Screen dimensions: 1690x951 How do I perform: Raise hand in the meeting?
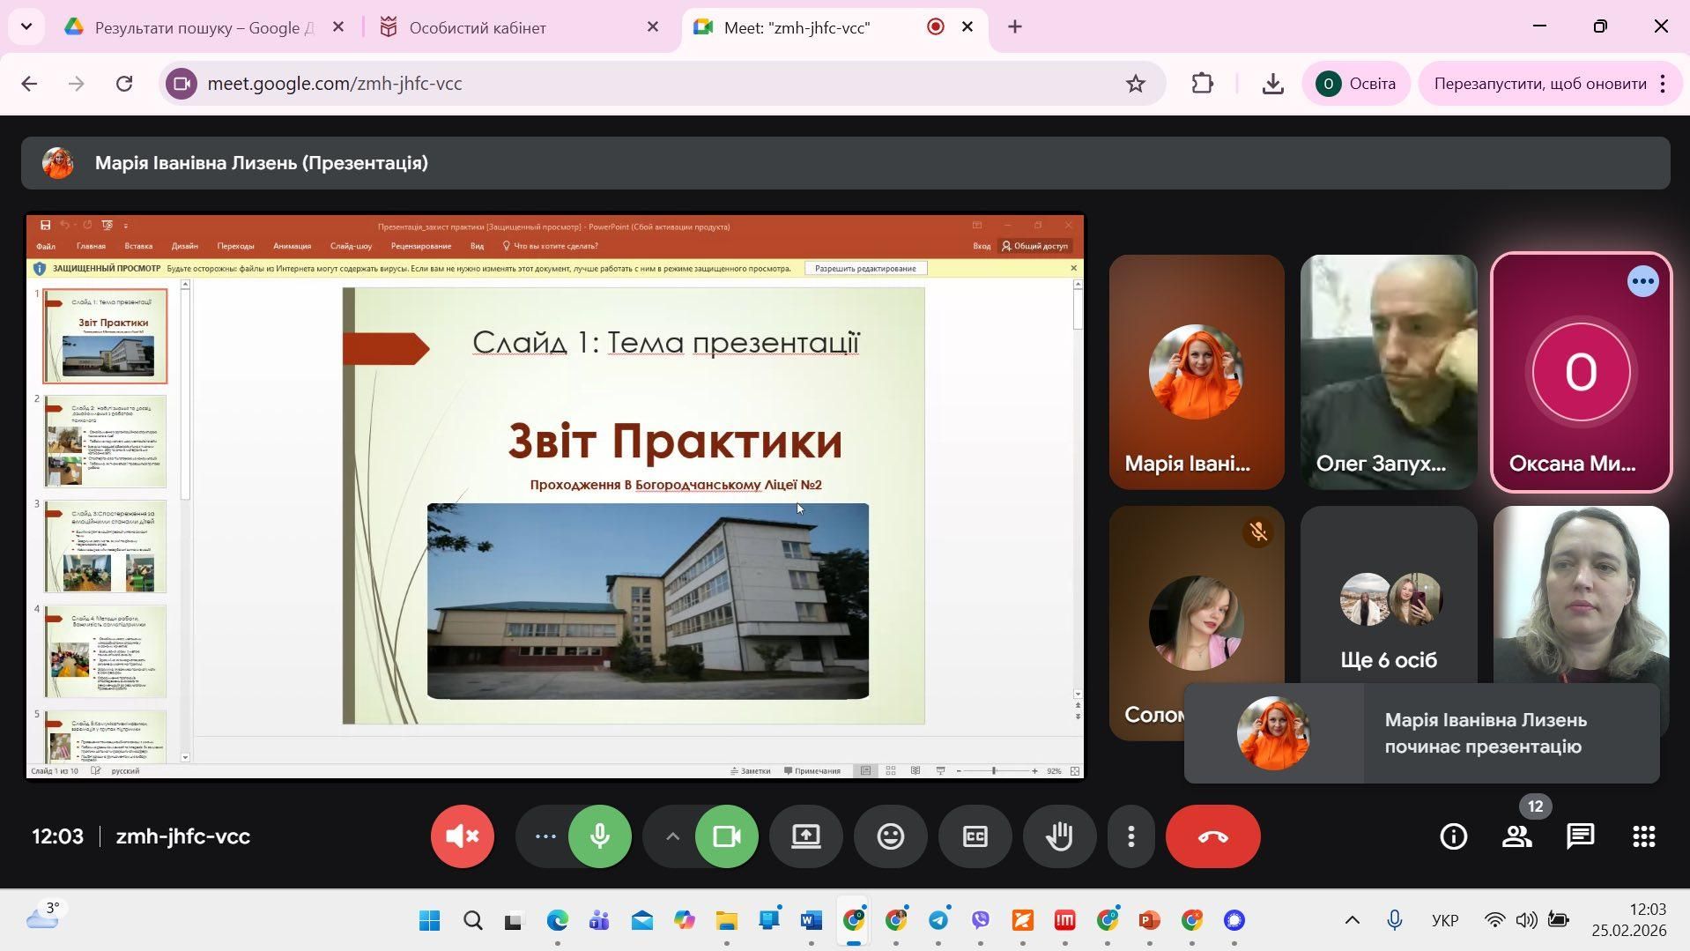tap(1059, 836)
